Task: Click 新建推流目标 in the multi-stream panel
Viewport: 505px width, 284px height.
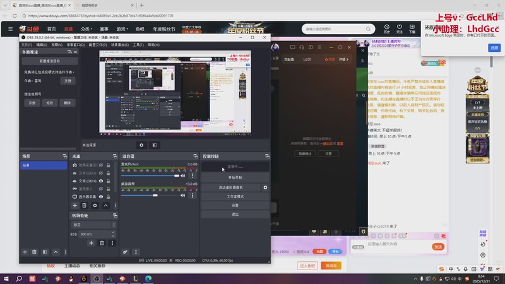Action: point(50,61)
